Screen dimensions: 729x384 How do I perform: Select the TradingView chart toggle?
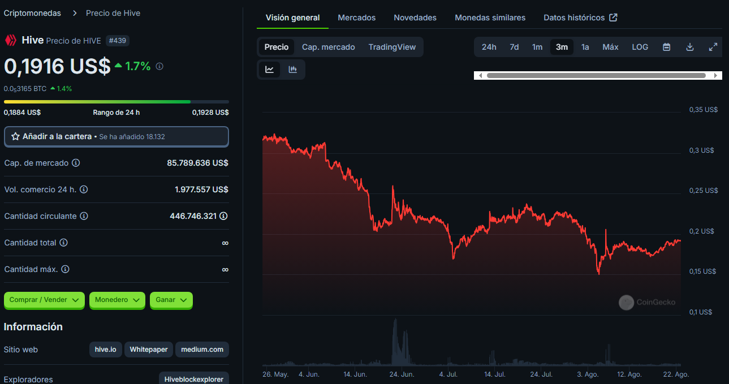(x=392, y=47)
